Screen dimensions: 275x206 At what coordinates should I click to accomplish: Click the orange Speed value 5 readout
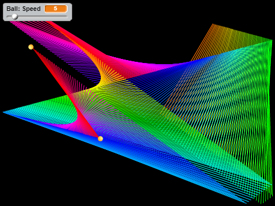click(x=56, y=9)
